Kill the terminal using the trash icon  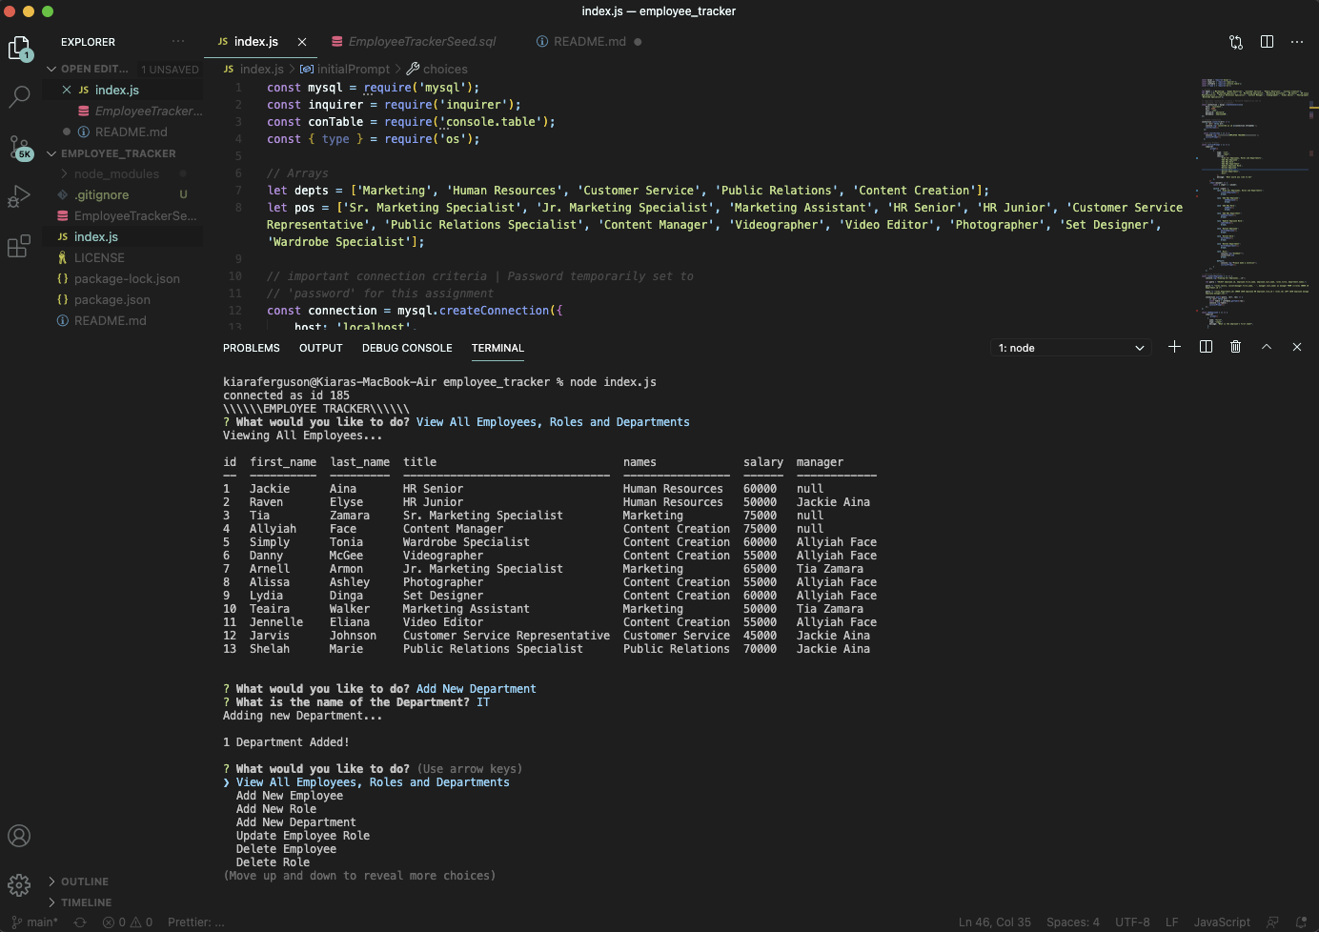[1235, 347]
